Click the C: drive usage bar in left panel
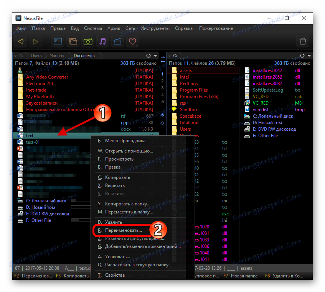Image resolution: width=325 pixels, height=292 pixels. (x=81, y=200)
